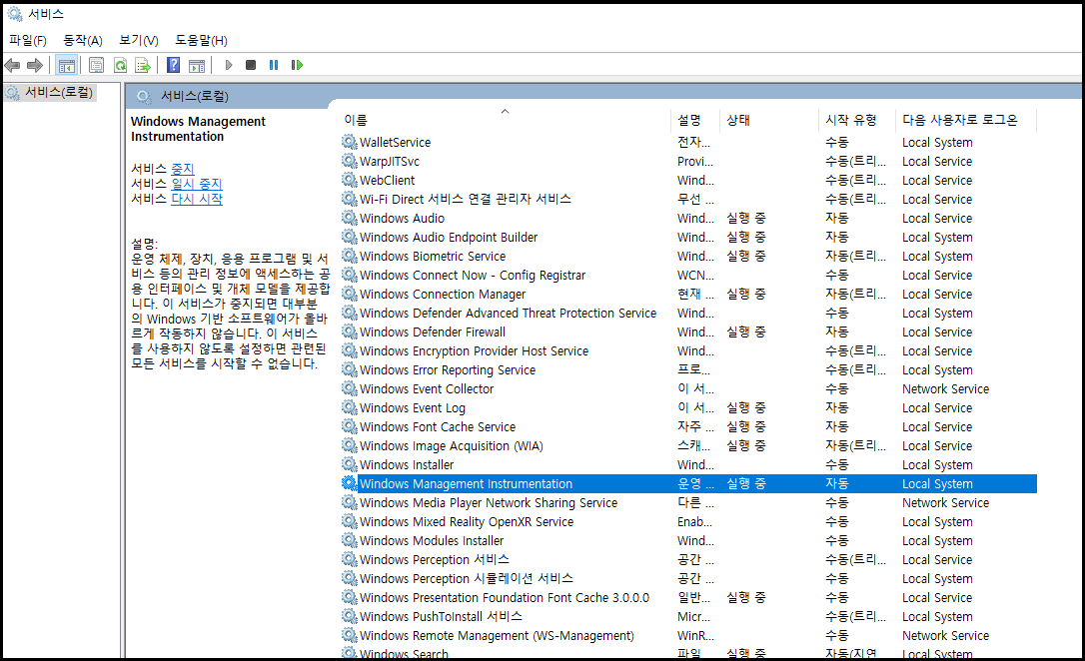Click the Export List toolbar icon
Image resolution: width=1085 pixels, height=661 pixels.
click(143, 65)
